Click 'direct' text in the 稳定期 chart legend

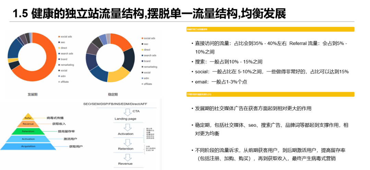[x=147, y=50]
